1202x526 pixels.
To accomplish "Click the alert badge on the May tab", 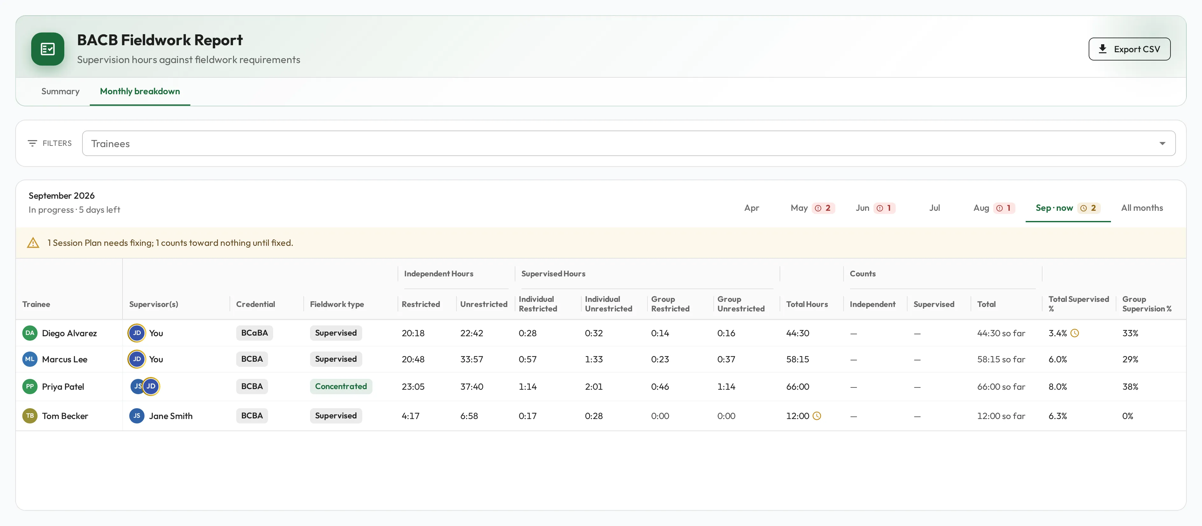I will (x=823, y=208).
